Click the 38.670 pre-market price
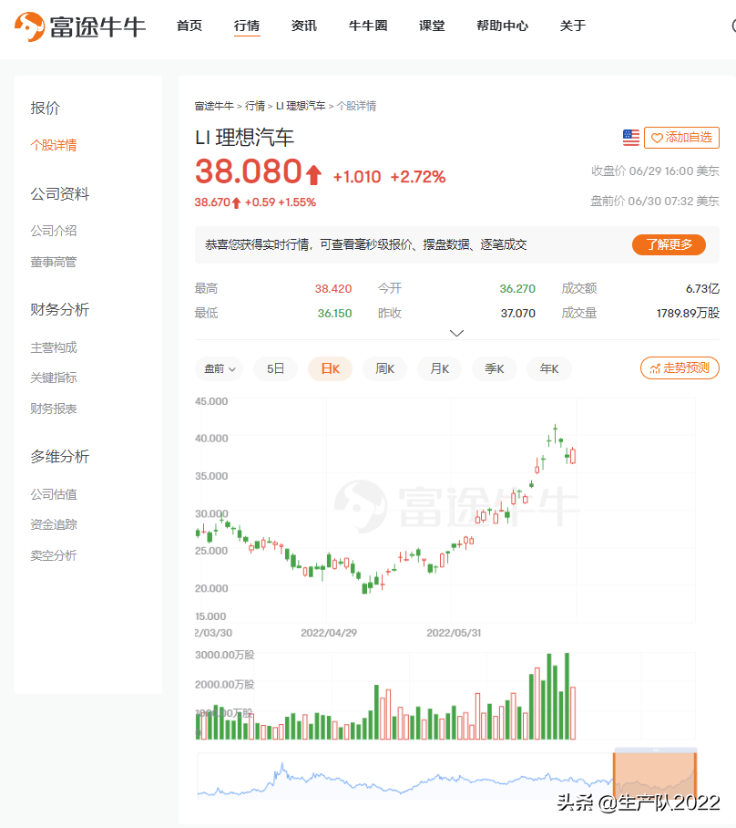The image size is (736, 828). click(x=212, y=202)
